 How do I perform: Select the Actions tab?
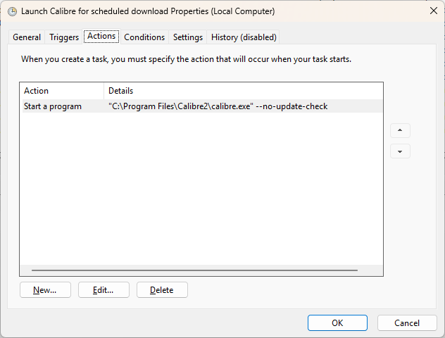click(101, 37)
